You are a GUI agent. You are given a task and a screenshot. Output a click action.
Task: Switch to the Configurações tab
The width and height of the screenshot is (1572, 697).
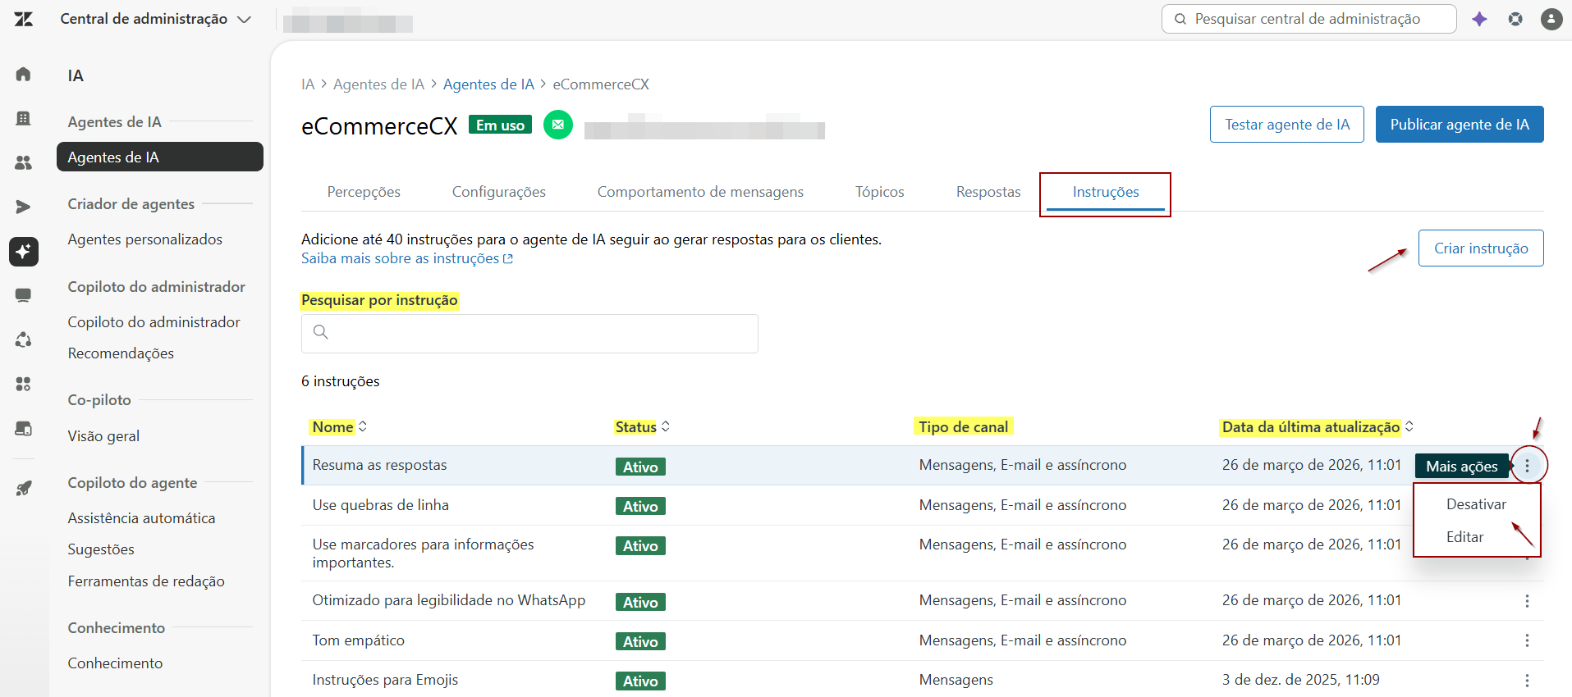(499, 192)
